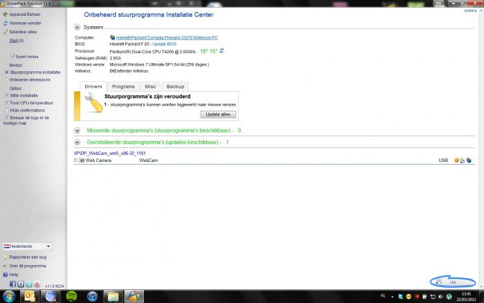The width and height of the screenshot is (484, 303).
Task: Click the NL language indicator in the tray
Action: tap(383, 295)
